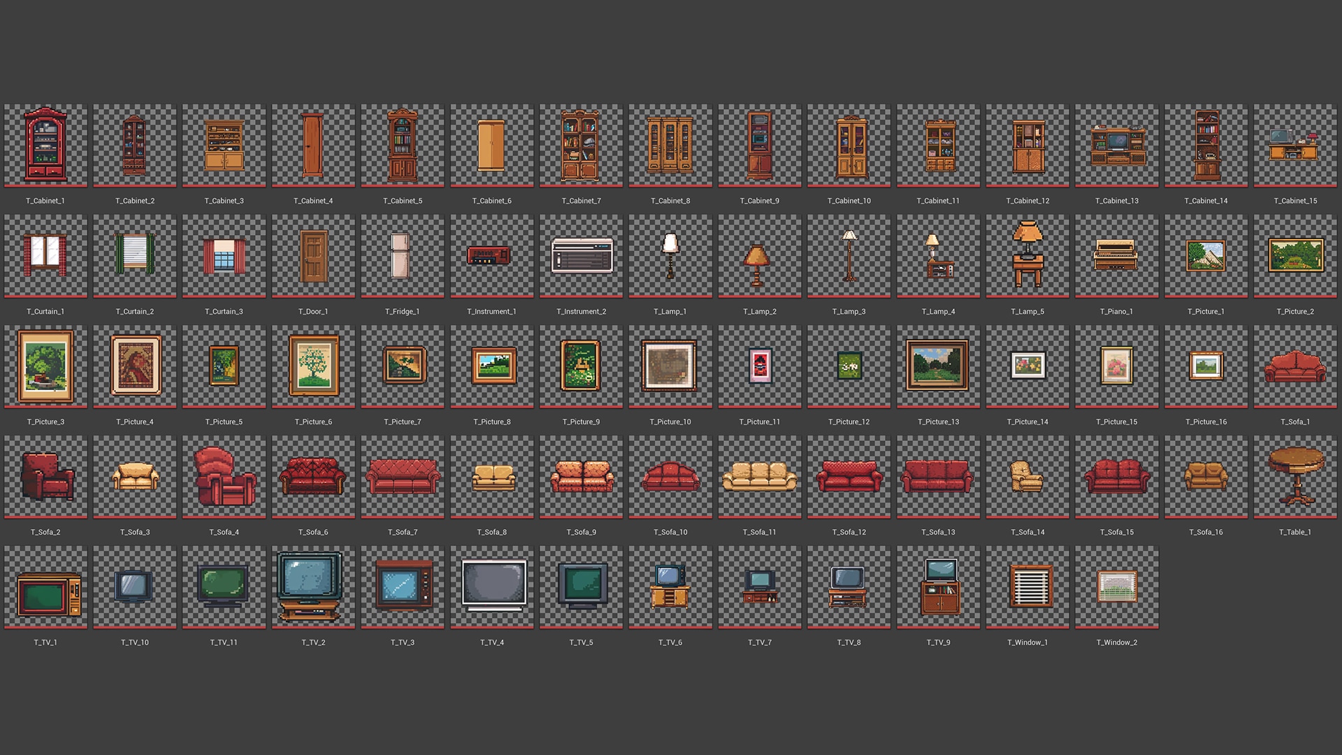Select the T_Table_1 round table sprite
Viewport: 1342px width, 755px height.
click(1294, 476)
